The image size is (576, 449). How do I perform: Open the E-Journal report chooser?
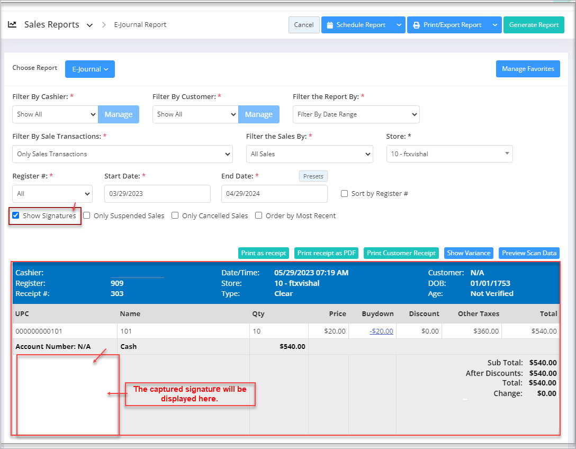point(90,69)
